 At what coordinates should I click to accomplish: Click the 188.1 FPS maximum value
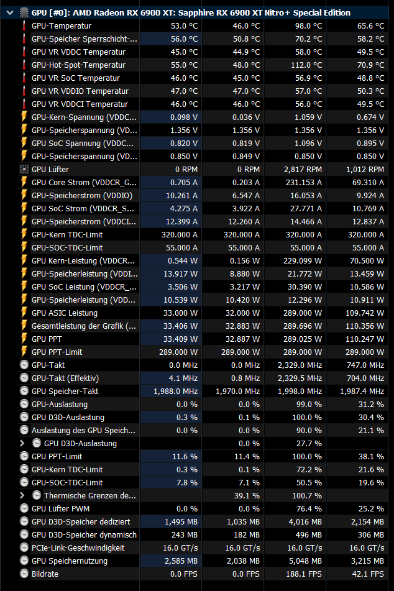click(303, 574)
